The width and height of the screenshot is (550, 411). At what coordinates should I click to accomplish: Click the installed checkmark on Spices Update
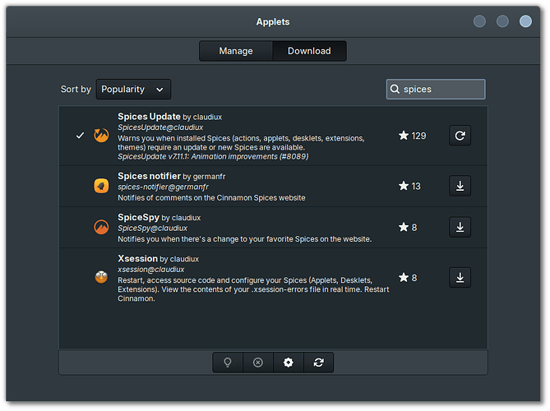click(x=80, y=136)
